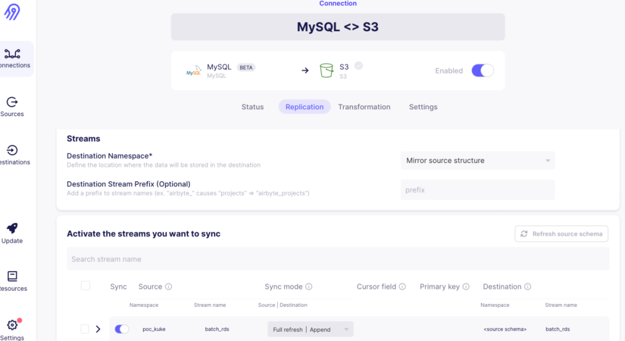Select the Replication tab
625x341 pixels.
pyautogui.click(x=304, y=107)
